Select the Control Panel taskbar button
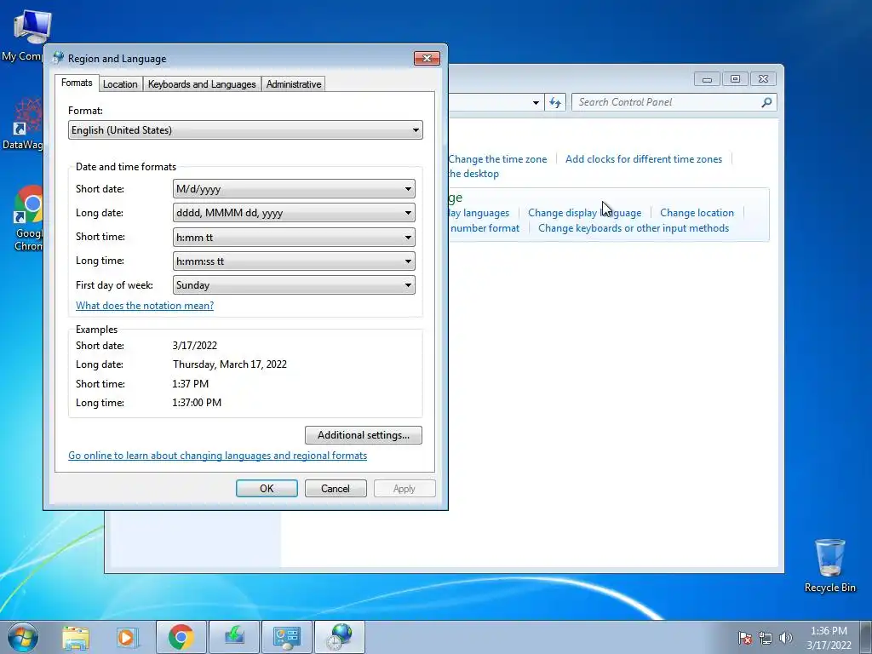Image resolution: width=872 pixels, height=654 pixels. (x=287, y=637)
